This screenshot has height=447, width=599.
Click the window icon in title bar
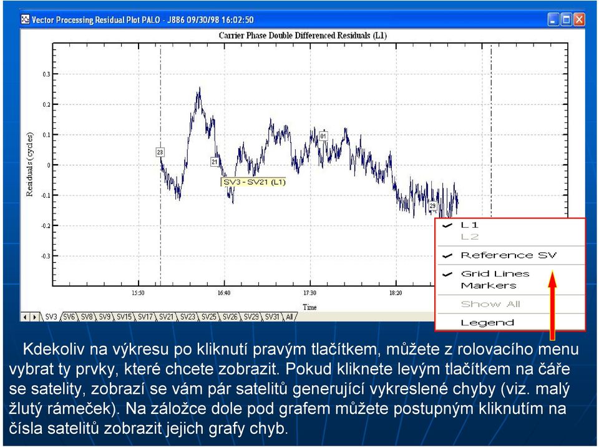point(25,19)
